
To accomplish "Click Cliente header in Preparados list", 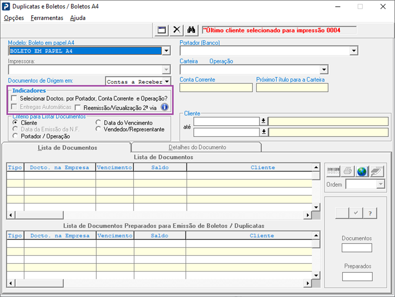I will (x=262, y=235).
